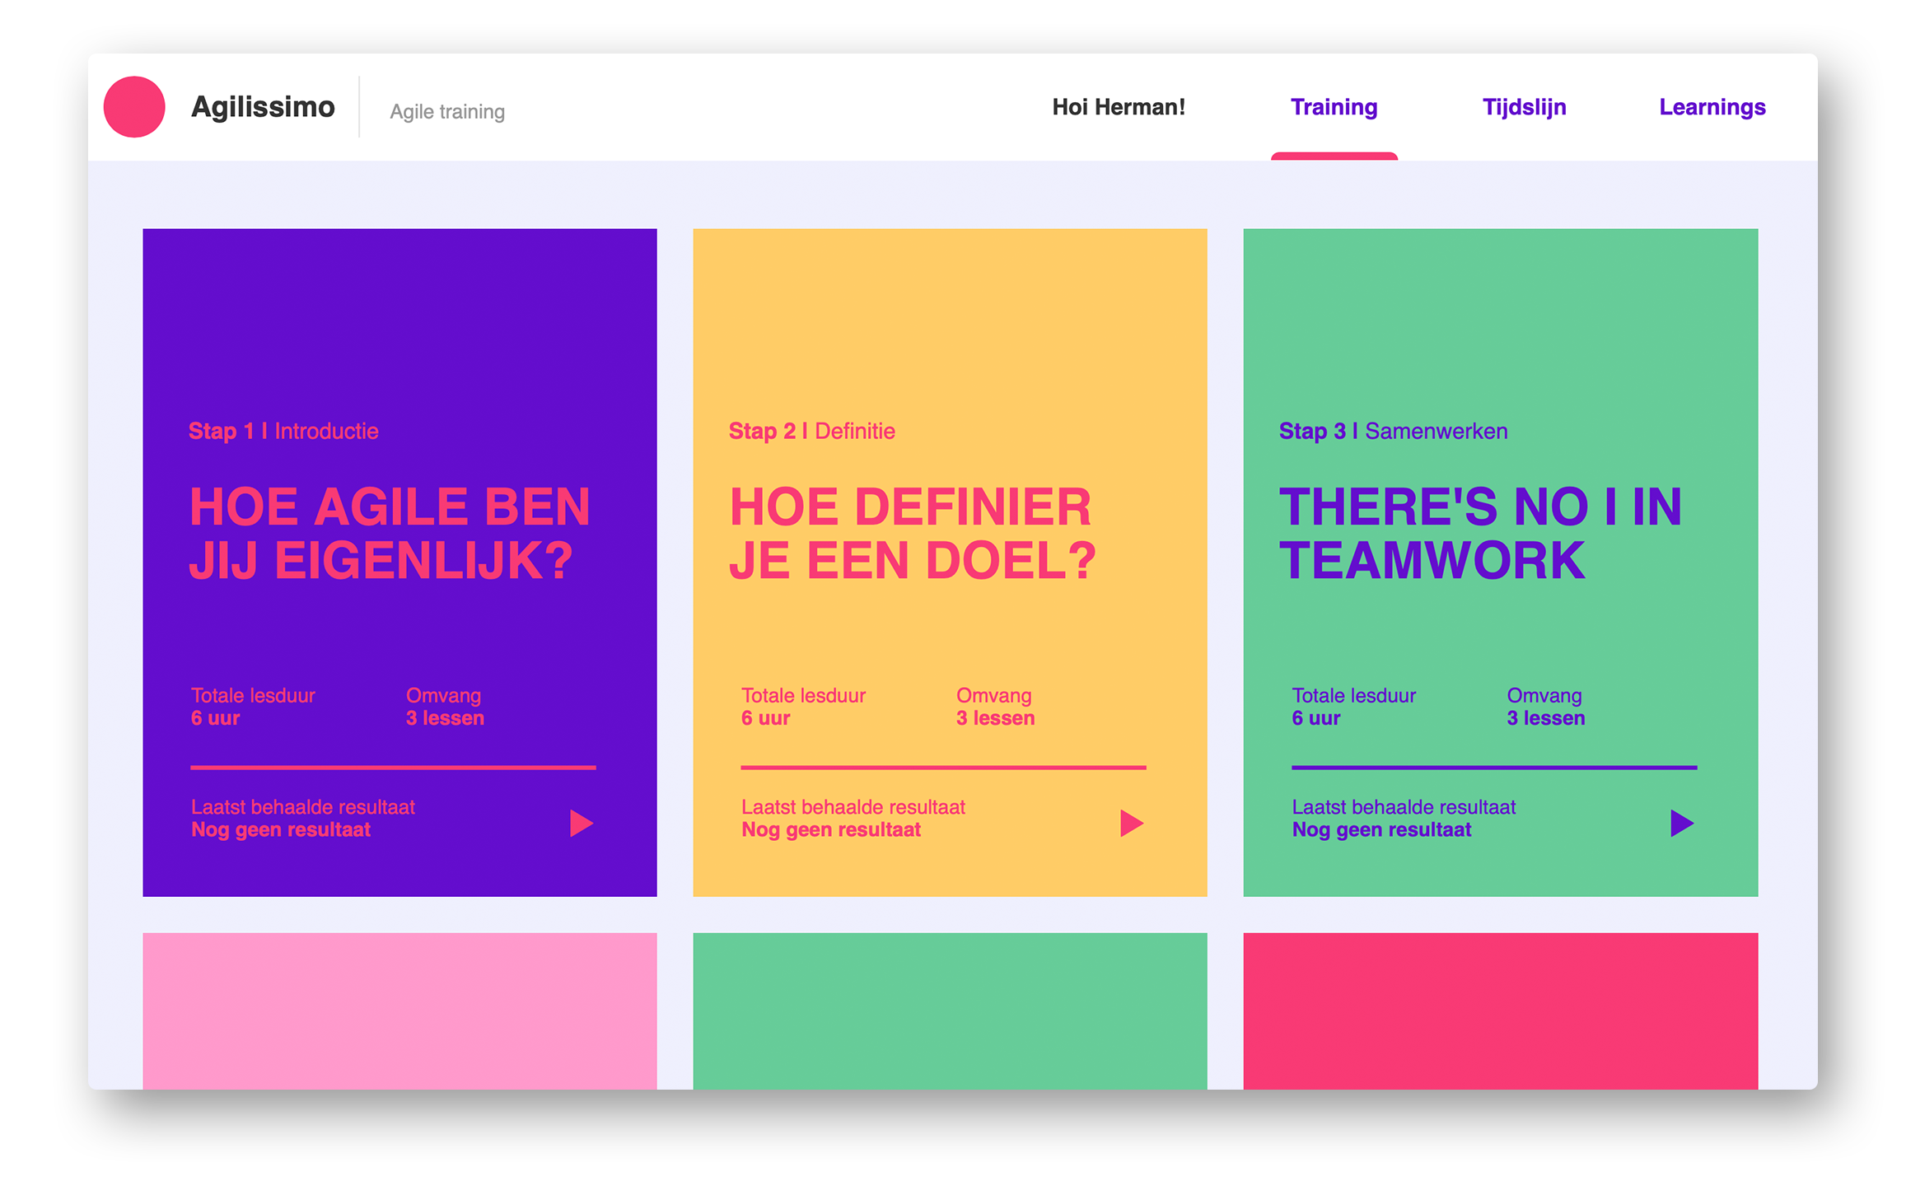Open 'Hoe definier je een doel?' title
The width and height of the screenshot is (1906, 1200).
[x=912, y=533]
